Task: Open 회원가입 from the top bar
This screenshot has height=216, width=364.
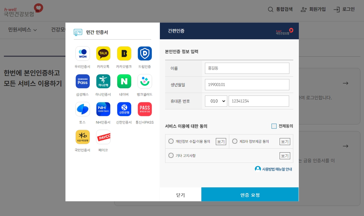Action: pos(313,9)
